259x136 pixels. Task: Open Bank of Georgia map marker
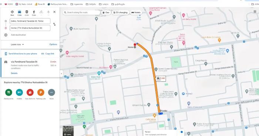189,103
